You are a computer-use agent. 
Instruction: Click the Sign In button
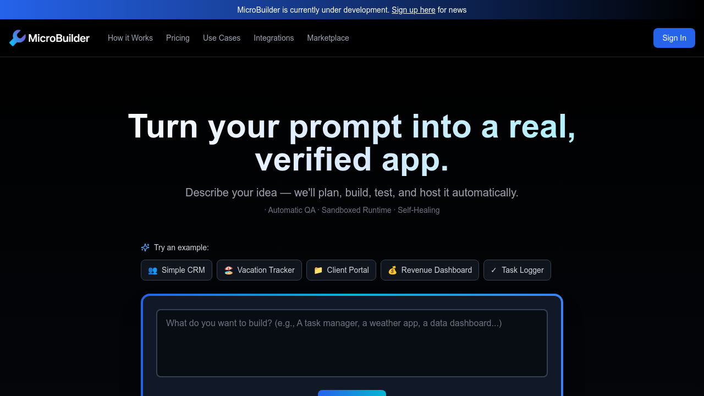point(674,38)
